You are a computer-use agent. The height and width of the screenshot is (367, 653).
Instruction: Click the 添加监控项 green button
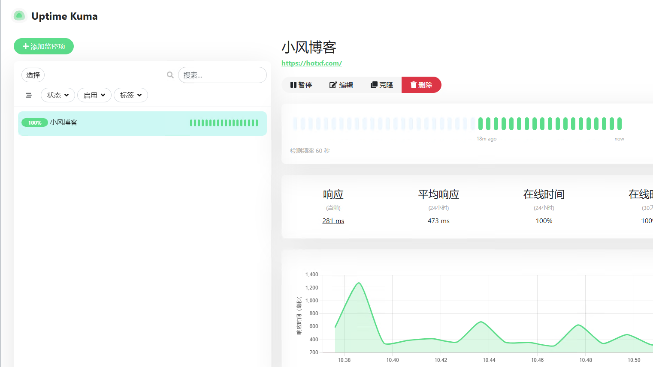(43, 46)
